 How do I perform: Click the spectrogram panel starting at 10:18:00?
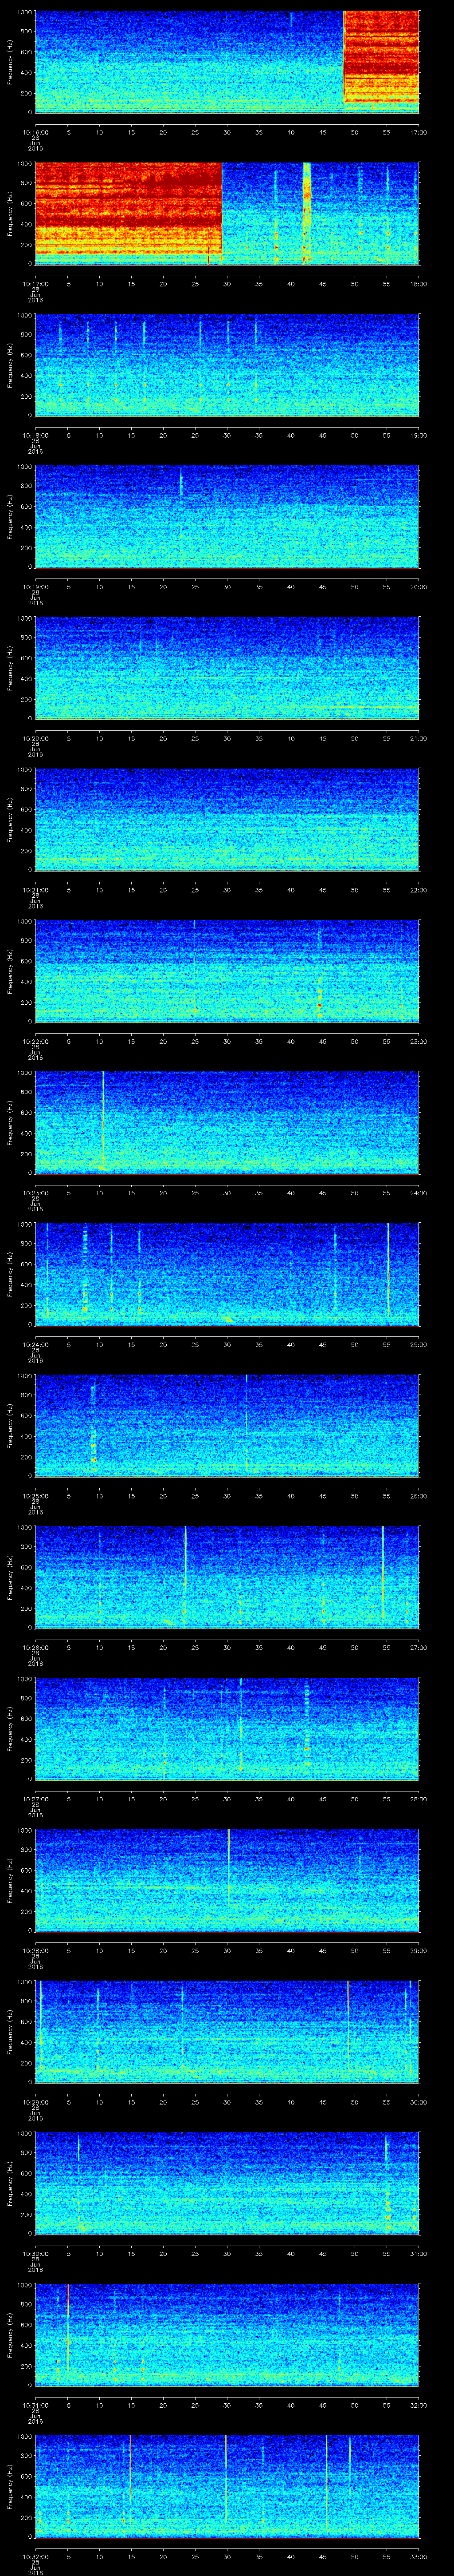(x=227, y=364)
